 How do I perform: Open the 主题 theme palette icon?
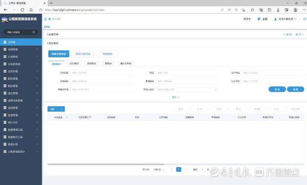click(259, 19)
